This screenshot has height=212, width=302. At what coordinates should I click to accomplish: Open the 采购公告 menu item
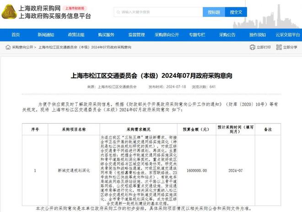pyautogui.click(x=227, y=35)
